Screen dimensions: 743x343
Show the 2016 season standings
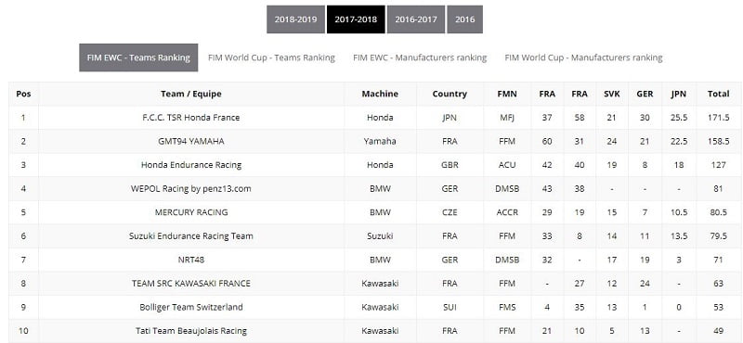[465, 19]
